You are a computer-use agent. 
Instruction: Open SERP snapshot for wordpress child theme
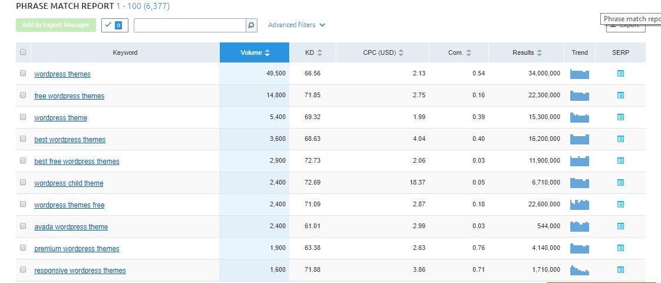[x=620, y=183]
